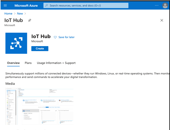This screenshot has width=170, height=130.
Task: Select the Overview tab
Action: click(13, 63)
